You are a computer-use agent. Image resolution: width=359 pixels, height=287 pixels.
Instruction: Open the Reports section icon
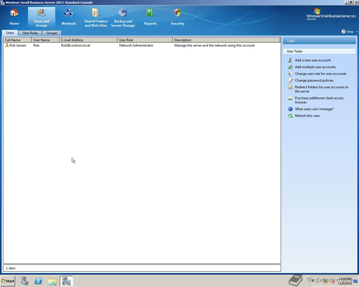150,13
